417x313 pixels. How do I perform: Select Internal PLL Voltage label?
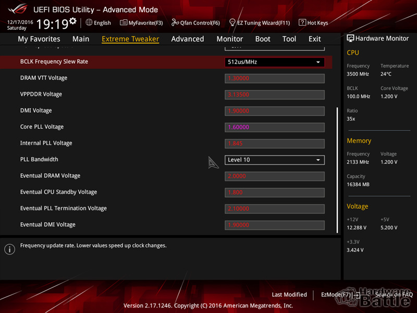46,143
